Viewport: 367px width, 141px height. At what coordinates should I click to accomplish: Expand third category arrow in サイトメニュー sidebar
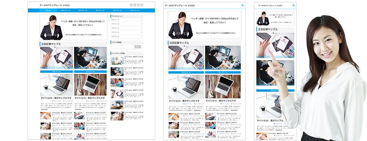click(x=142, y=28)
